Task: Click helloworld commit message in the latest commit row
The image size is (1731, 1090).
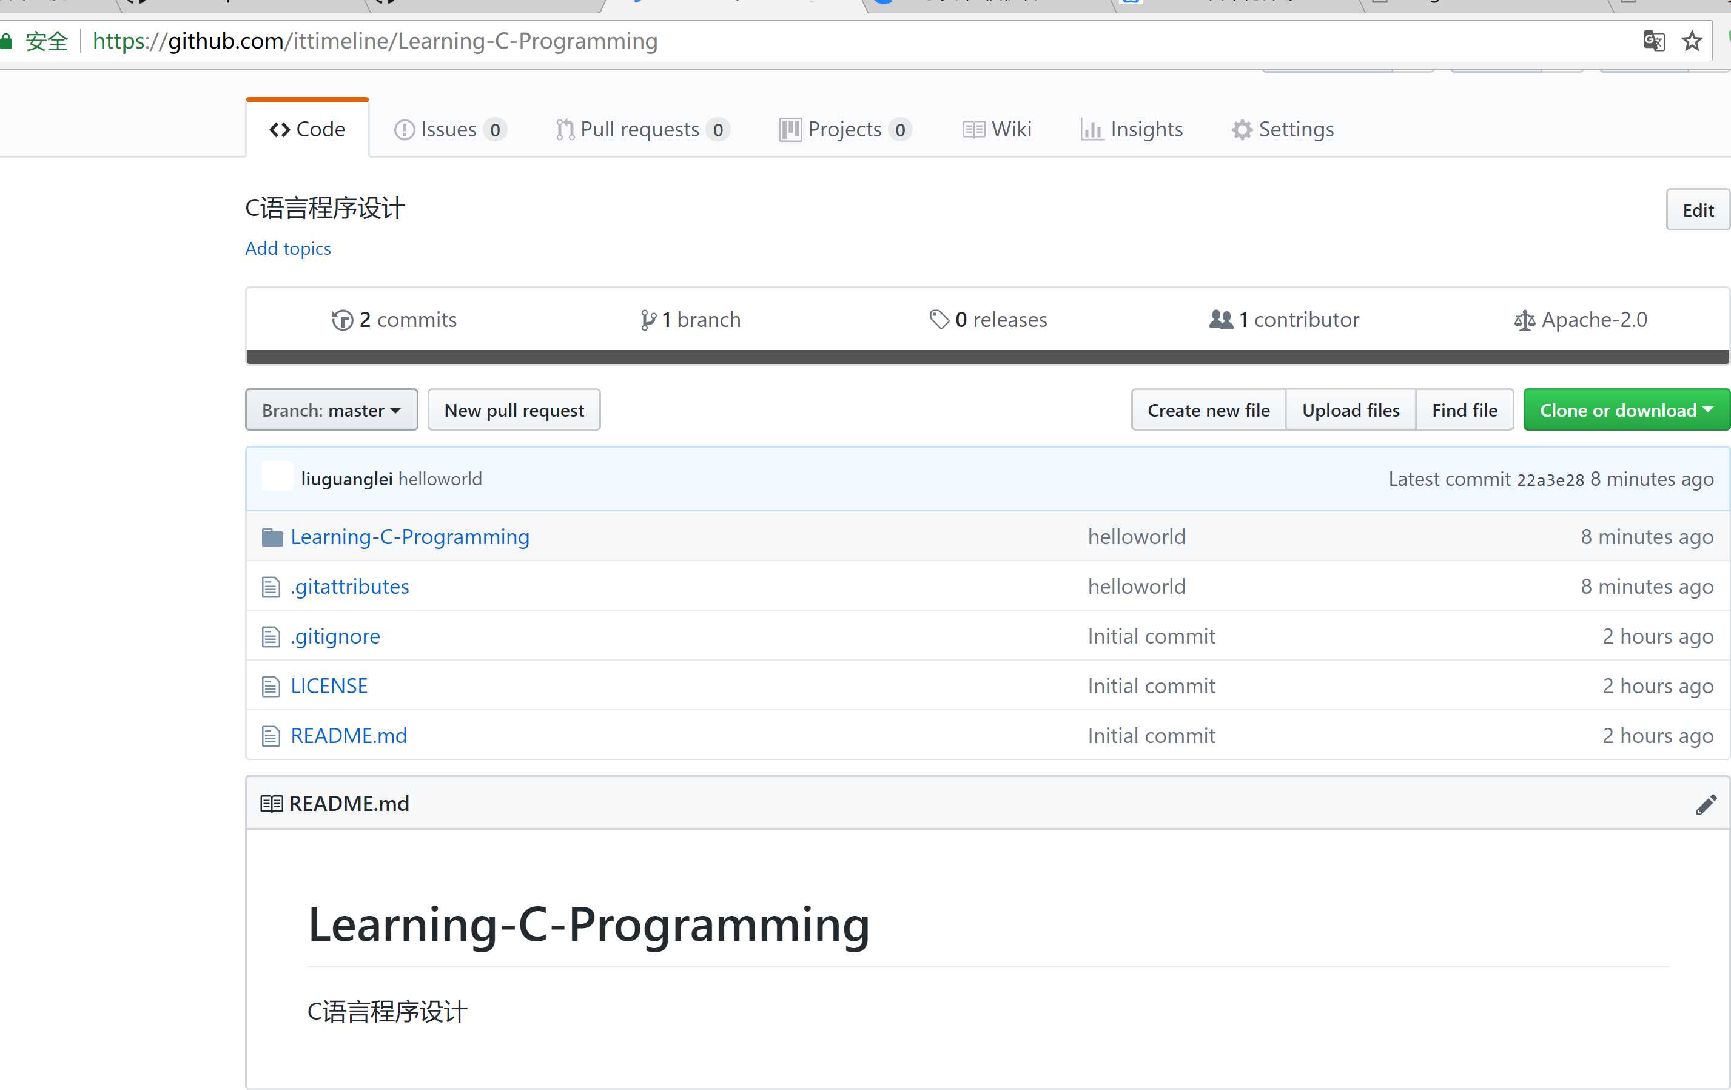Action: [x=440, y=479]
